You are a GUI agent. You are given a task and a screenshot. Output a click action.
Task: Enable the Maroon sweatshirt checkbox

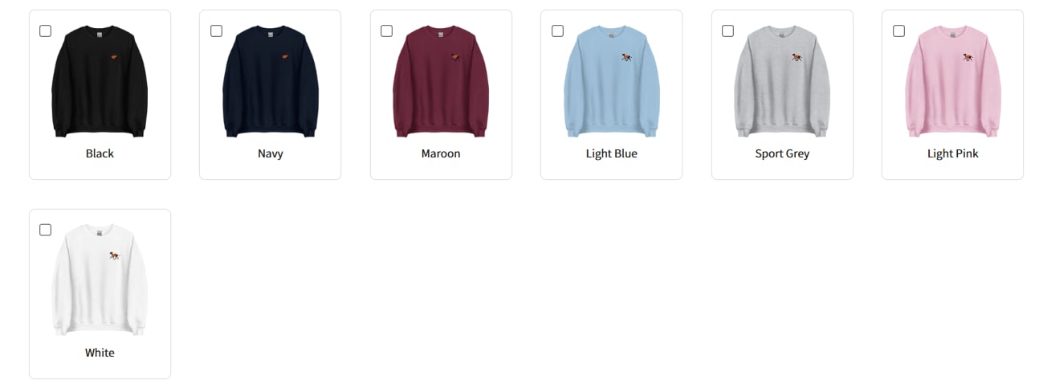(386, 31)
